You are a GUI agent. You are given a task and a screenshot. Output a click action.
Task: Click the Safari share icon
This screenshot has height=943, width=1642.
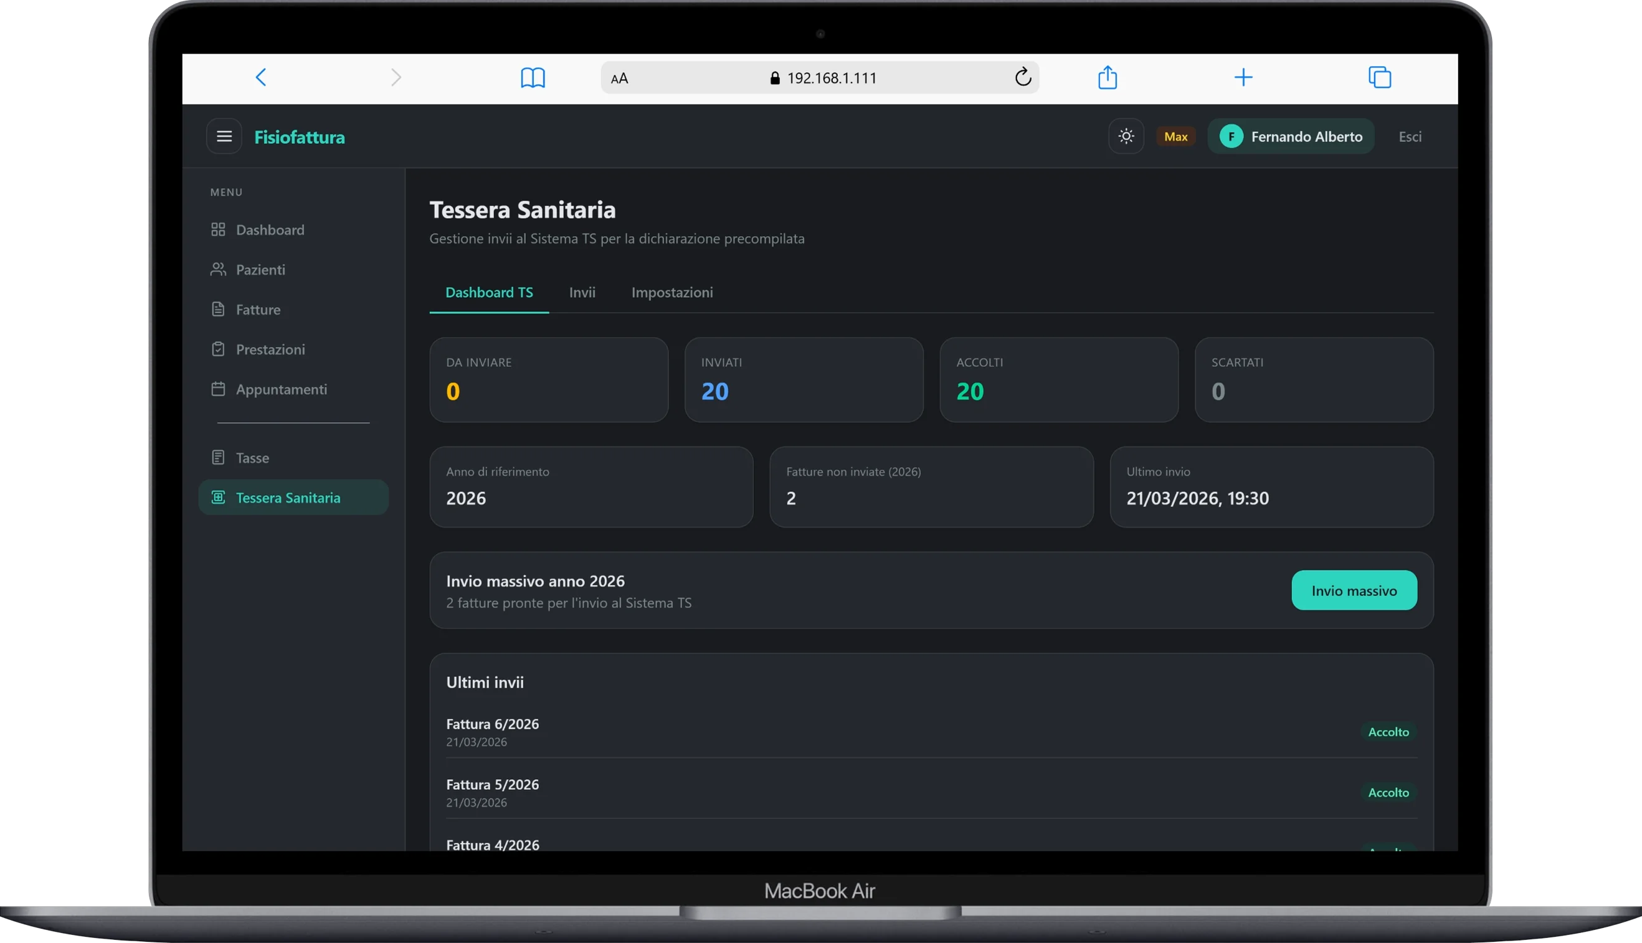(1107, 77)
